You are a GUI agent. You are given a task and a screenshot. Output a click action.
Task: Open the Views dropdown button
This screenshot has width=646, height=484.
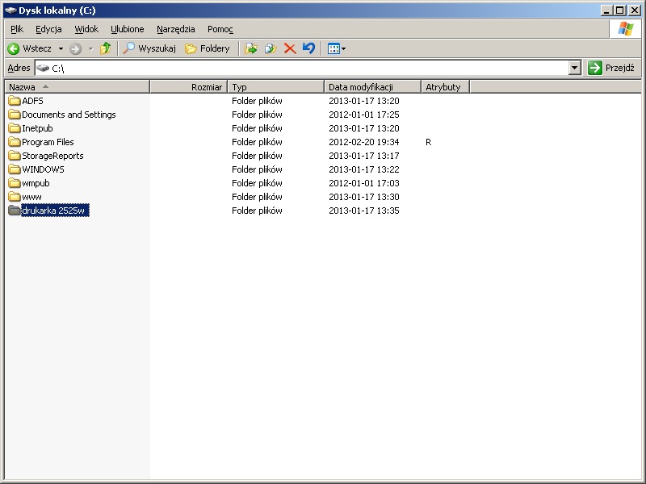337,48
